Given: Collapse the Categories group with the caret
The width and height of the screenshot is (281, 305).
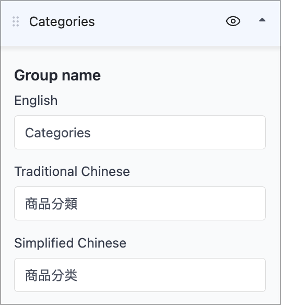Looking at the screenshot, I should coord(262,20).
